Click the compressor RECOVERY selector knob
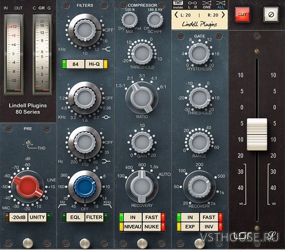This screenshot has height=250, width=285. click(x=142, y=186)
